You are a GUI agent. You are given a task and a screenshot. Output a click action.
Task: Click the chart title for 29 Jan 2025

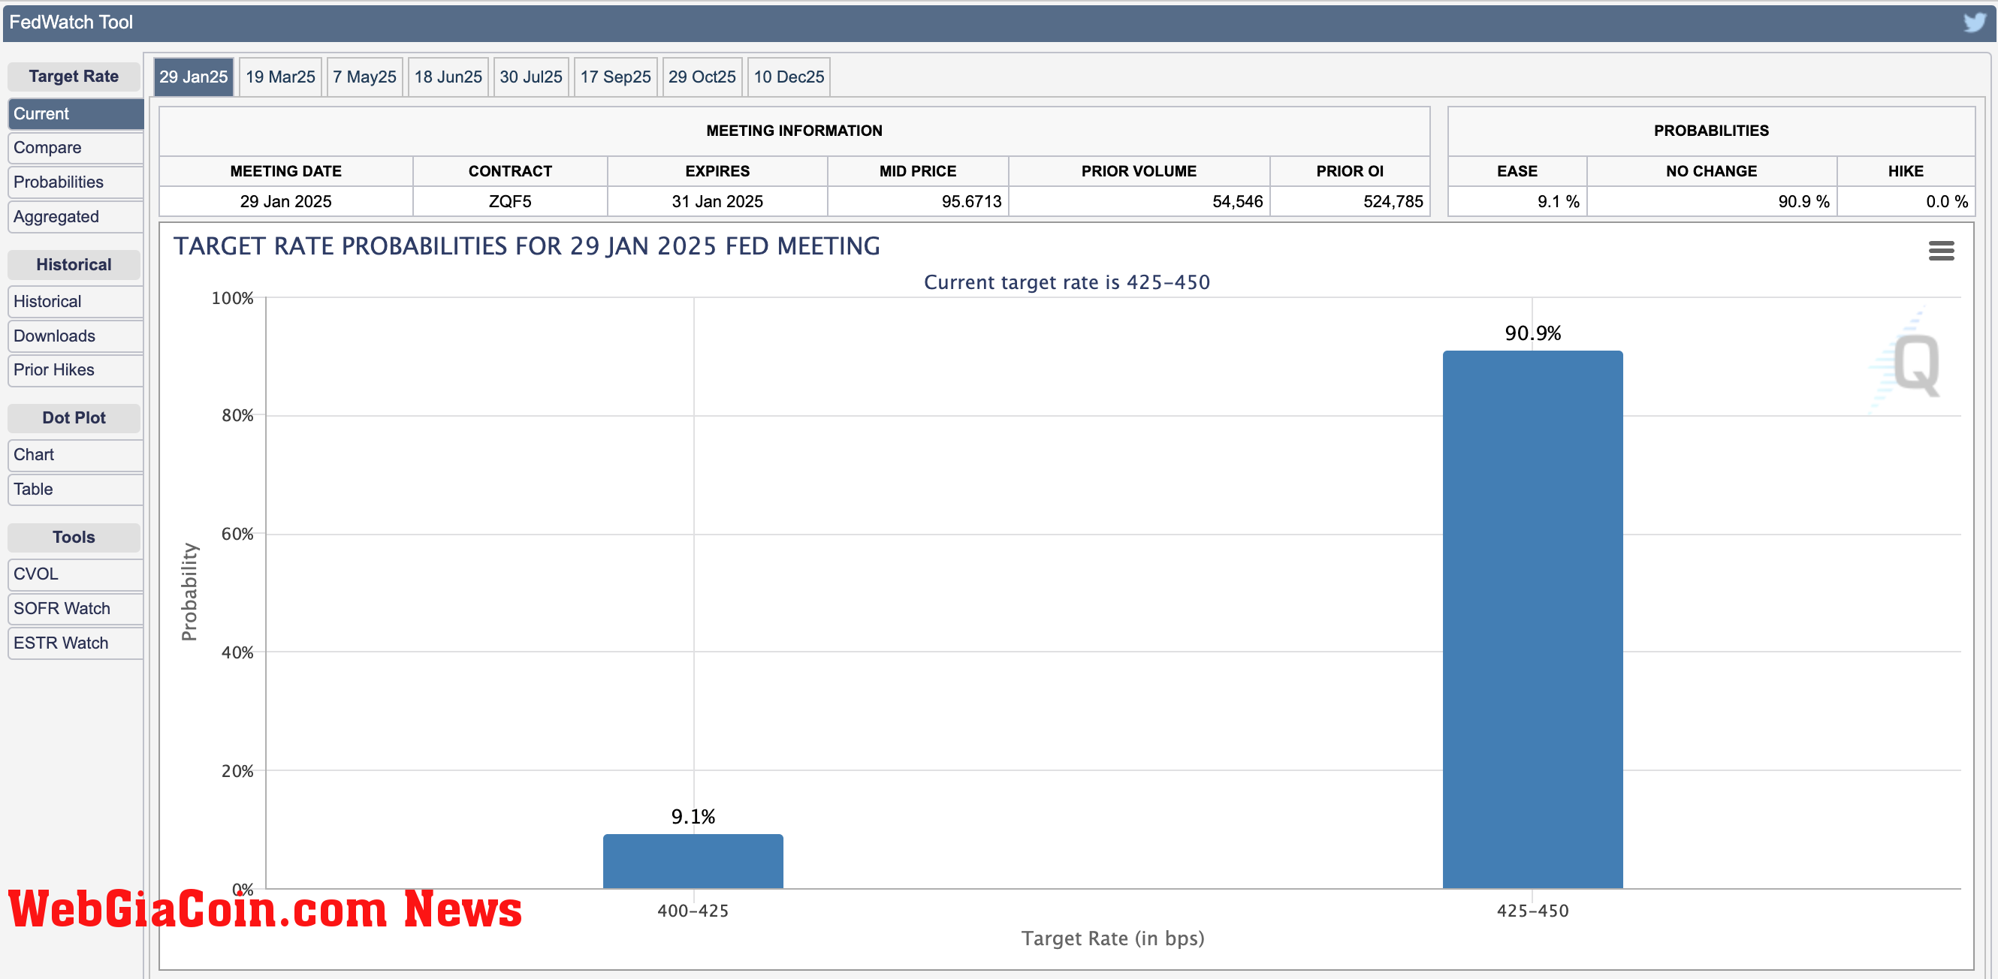[x=527, y=246]
